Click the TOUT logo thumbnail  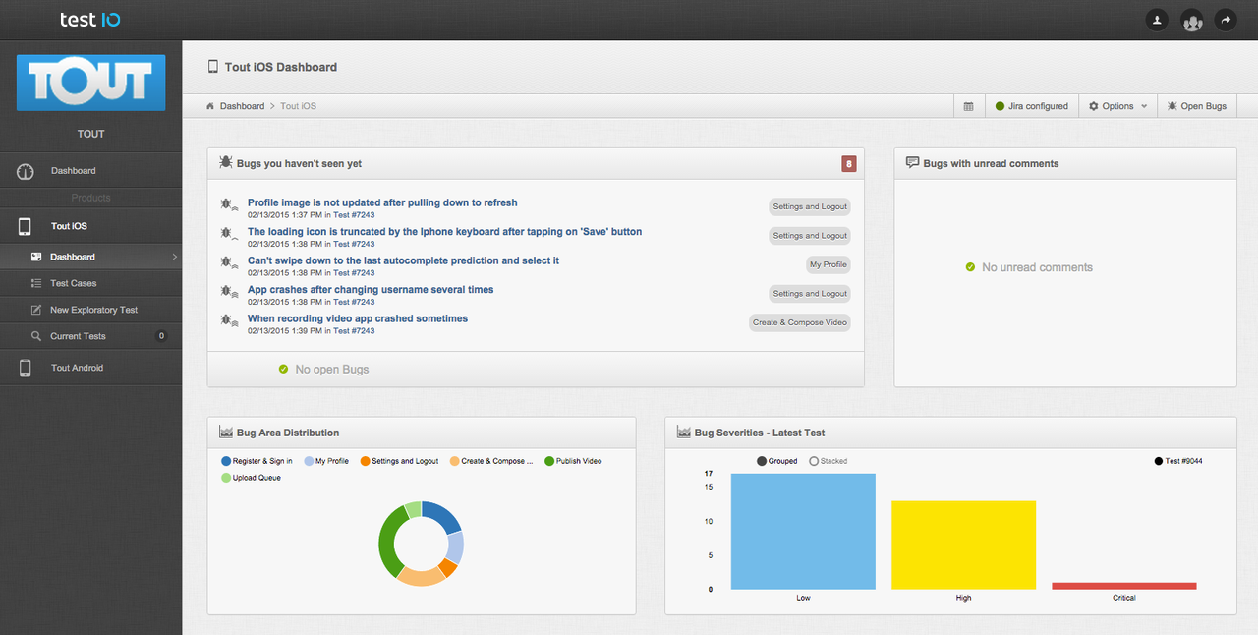pos(91,83)
